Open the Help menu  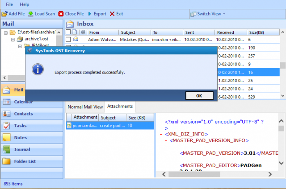pos(25,4)
